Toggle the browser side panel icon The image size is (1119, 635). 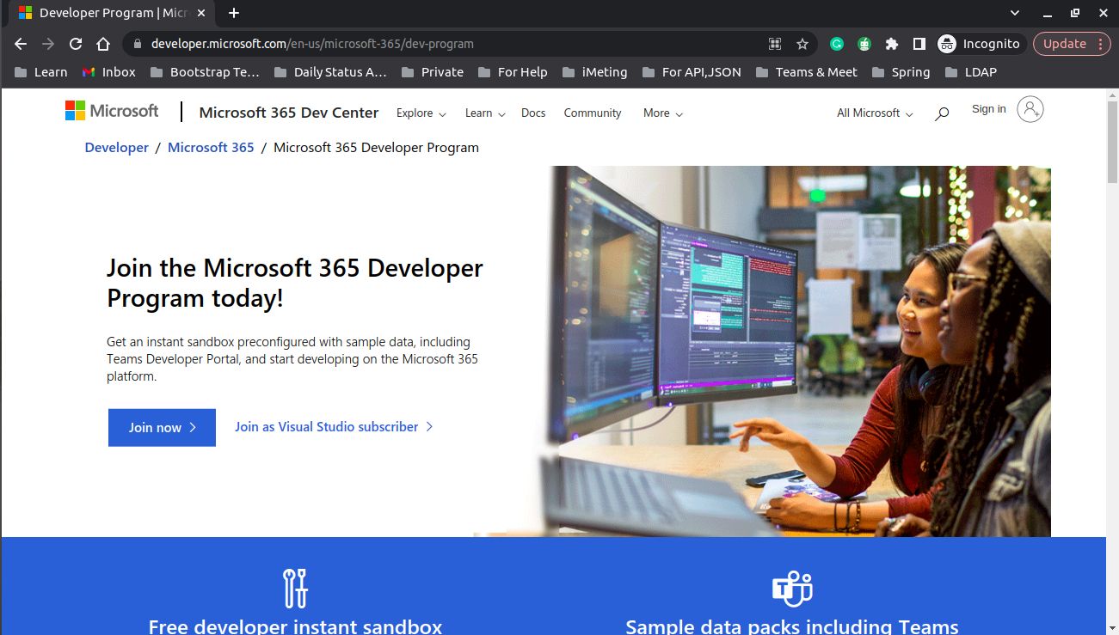pos(919,44)
